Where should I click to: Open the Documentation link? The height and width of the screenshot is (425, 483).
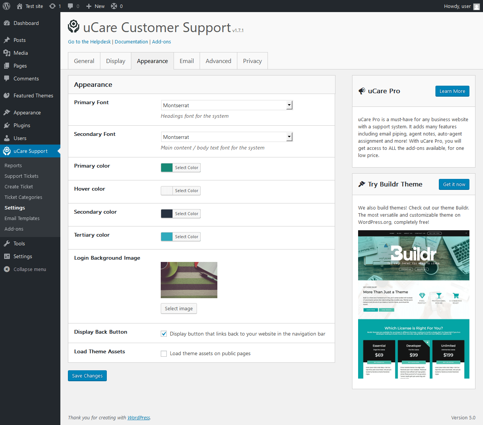[131, 42]
